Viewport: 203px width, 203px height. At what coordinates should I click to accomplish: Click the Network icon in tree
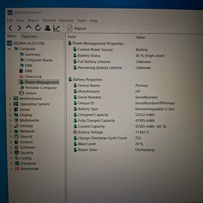(16, 131)
